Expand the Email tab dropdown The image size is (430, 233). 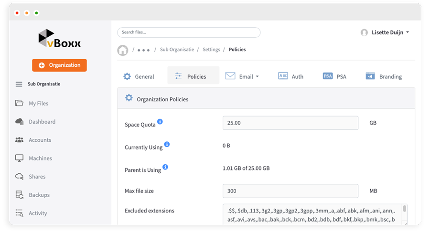243,76
